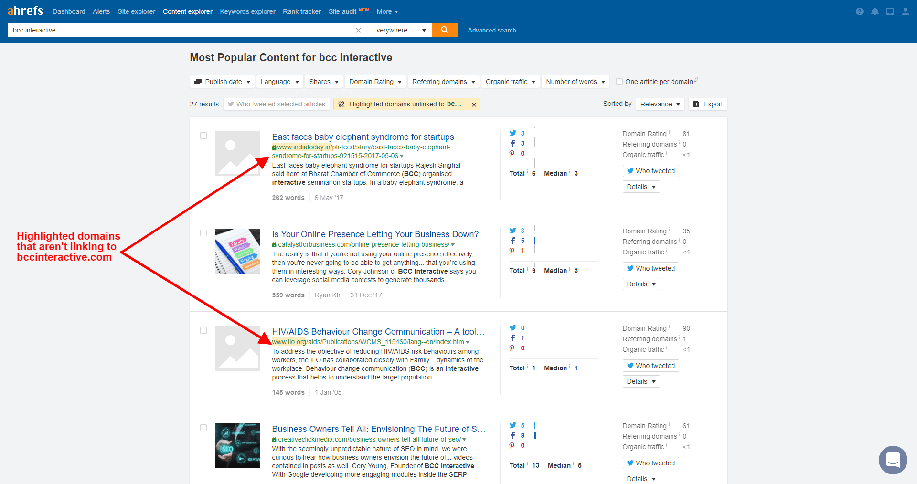Click Pinterest icon for Online Presence article
This screenshot has height=484, width=917.
pyautogui.click(x=512, y=251)
